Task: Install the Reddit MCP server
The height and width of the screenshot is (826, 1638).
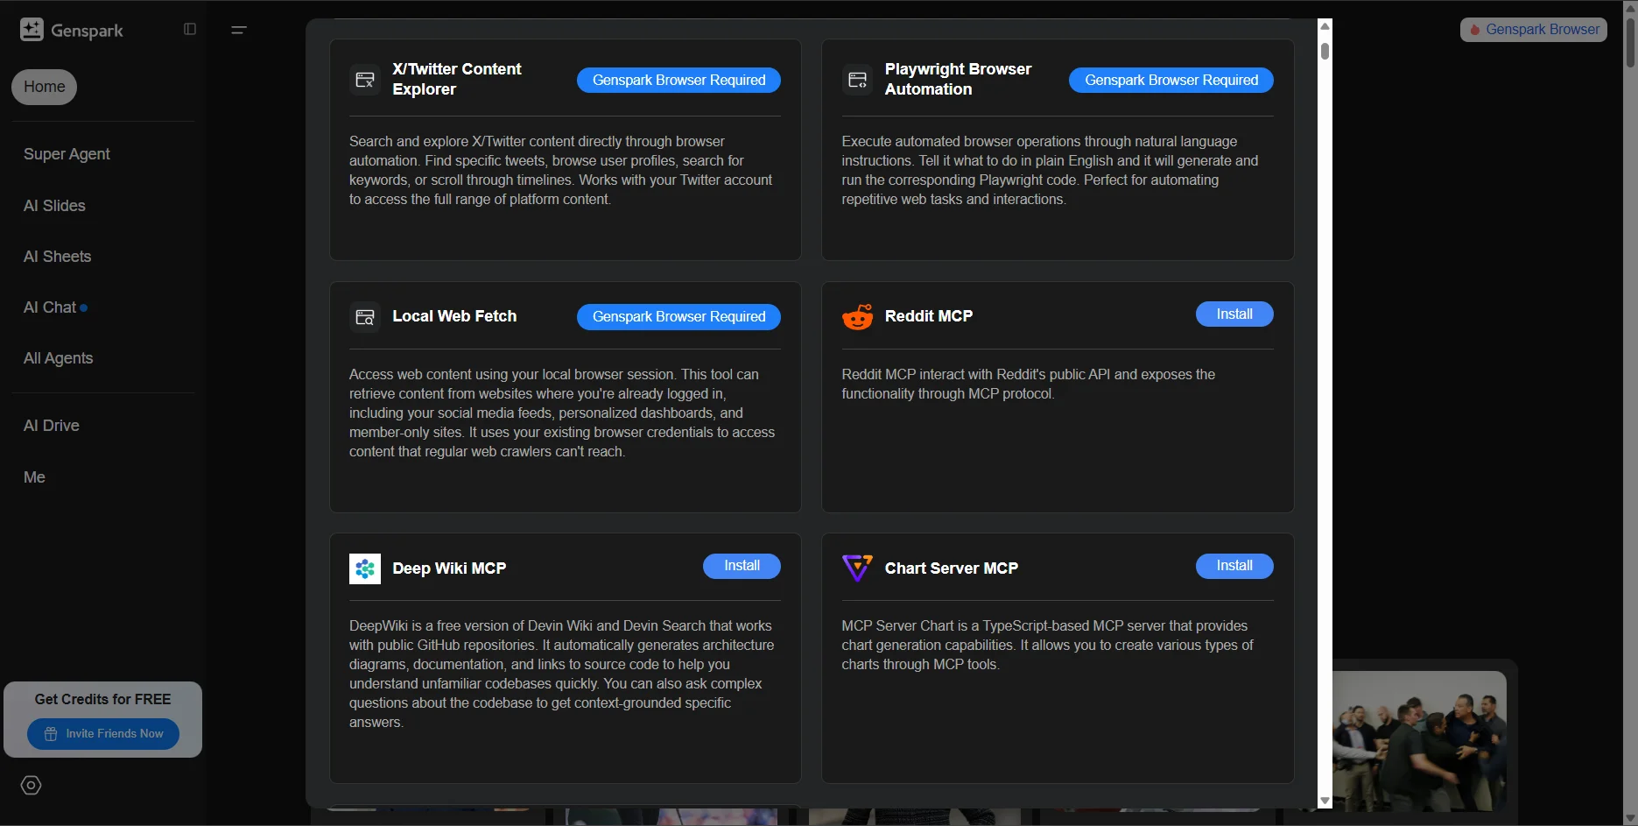Action: [x=1234, y=314]
